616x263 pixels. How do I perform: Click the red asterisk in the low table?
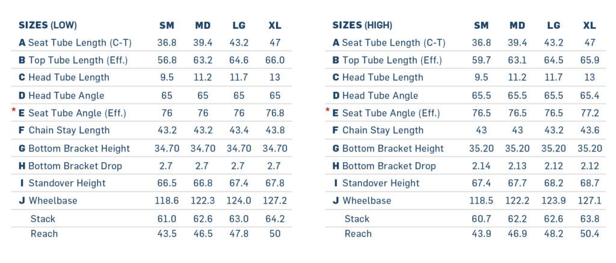click(x=14, y=110)
